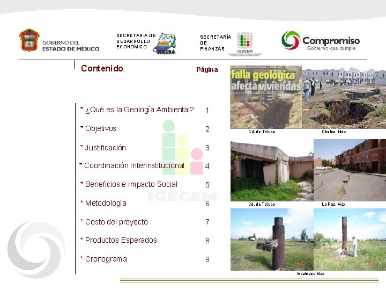Screen dimensions: 386x290
Task: Click the Estado de México coat of arms
Action: pos(29,40)
